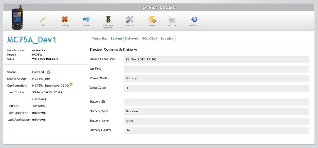Click the Last Operator unknown value
This screenshot has width=318, height=148.
[x=39, y=113]
